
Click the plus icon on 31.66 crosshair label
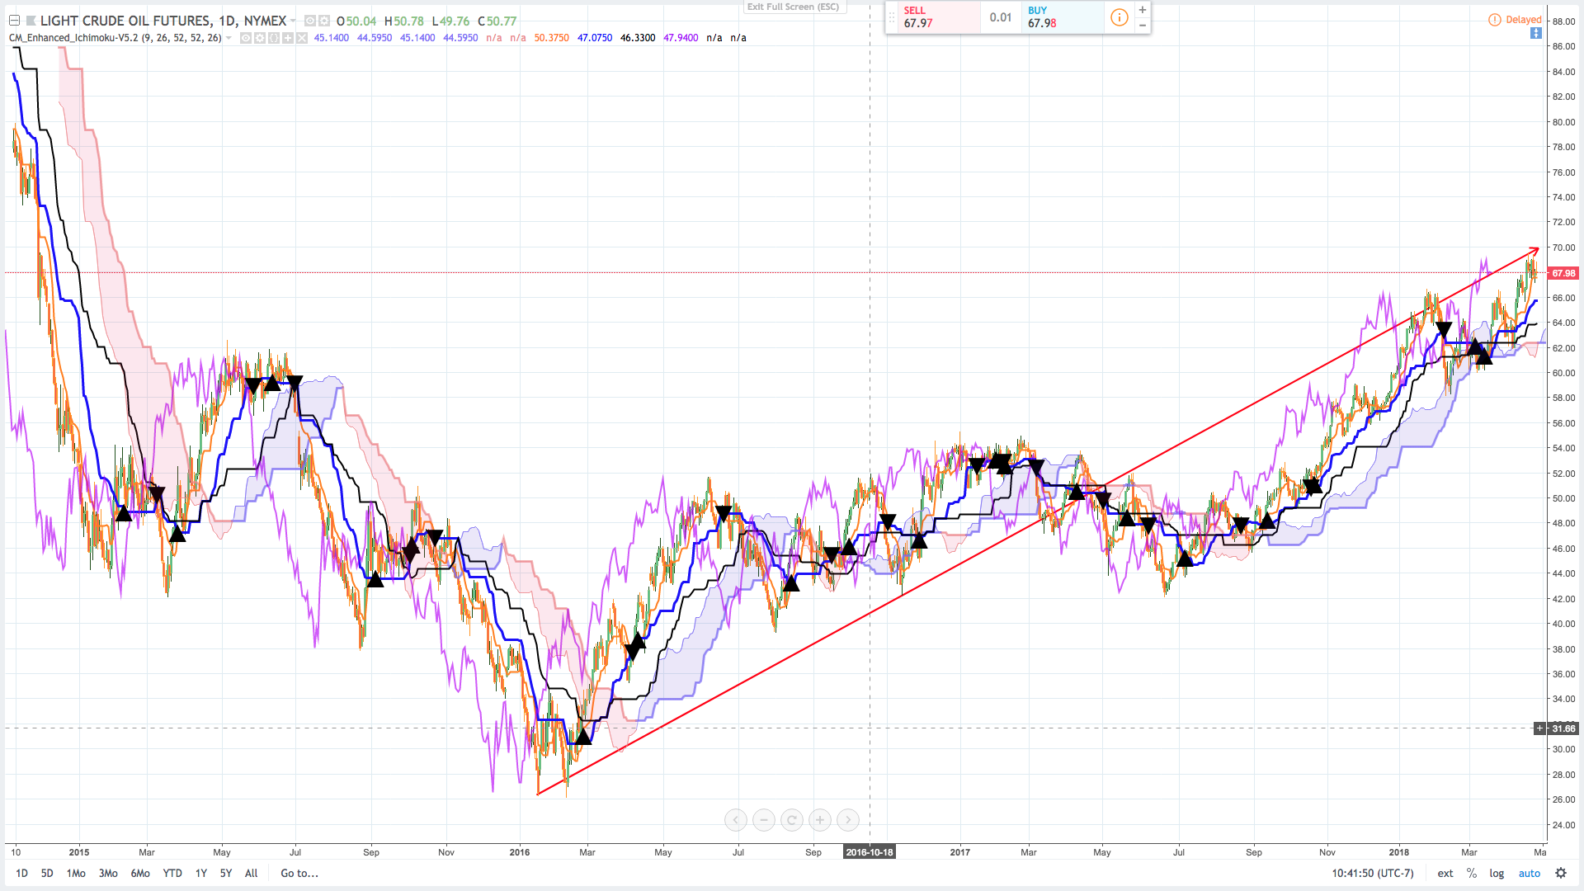pyautogui.click(x=1539, y=728)
